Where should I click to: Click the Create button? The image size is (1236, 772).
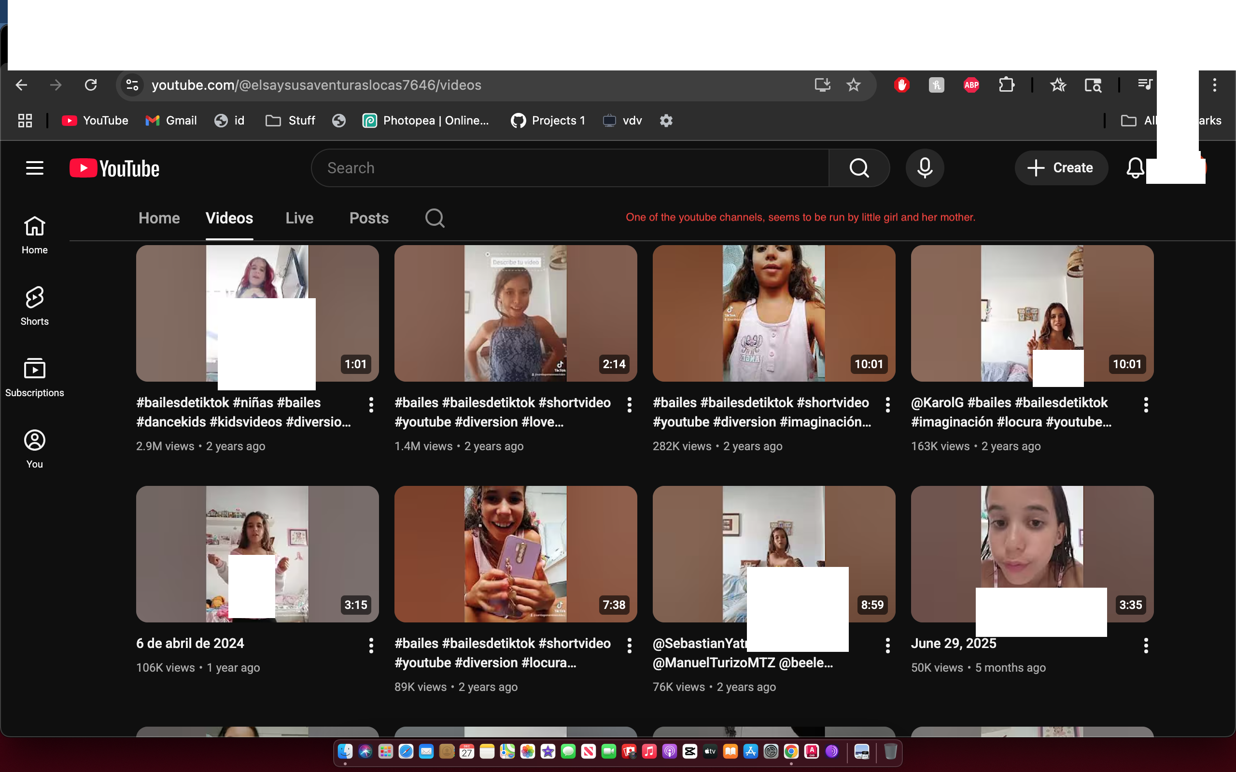click(x=1061, y=168)
